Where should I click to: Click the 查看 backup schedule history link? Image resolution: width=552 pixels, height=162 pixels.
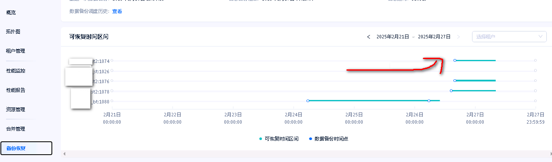click(x=117, y=11)
